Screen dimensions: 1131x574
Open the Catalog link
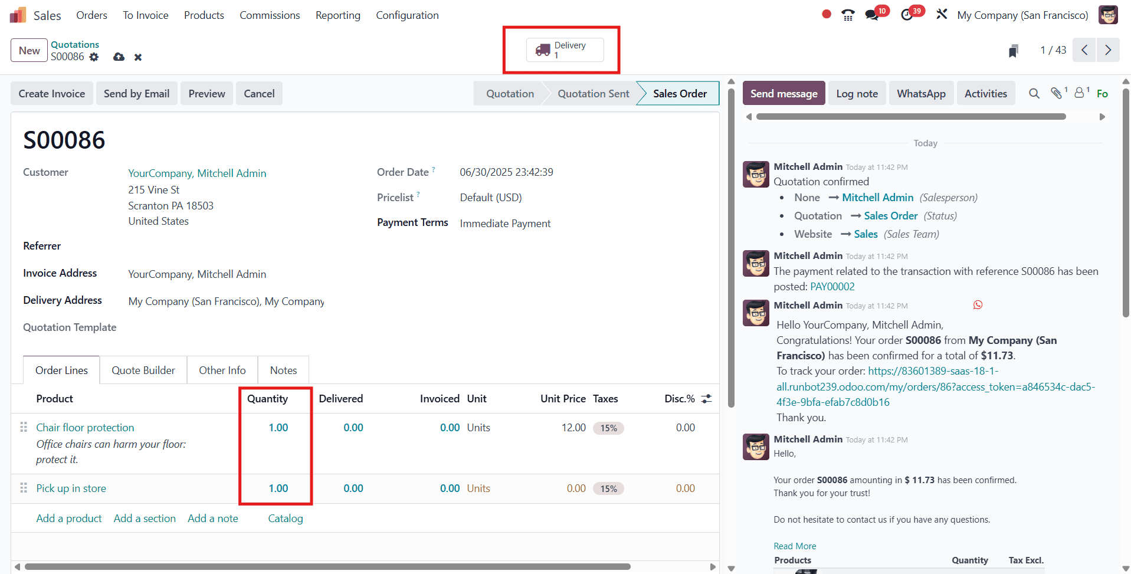click(286, 519)
